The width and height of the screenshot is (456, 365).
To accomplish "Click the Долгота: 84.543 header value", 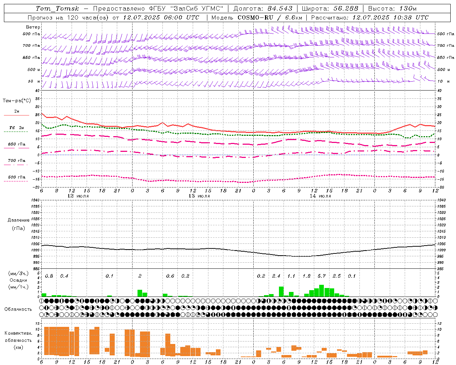I will click(263, 9).
